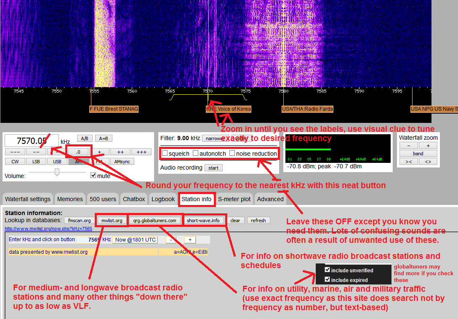Enable the squelch checkbox

[x=165, y=153]
